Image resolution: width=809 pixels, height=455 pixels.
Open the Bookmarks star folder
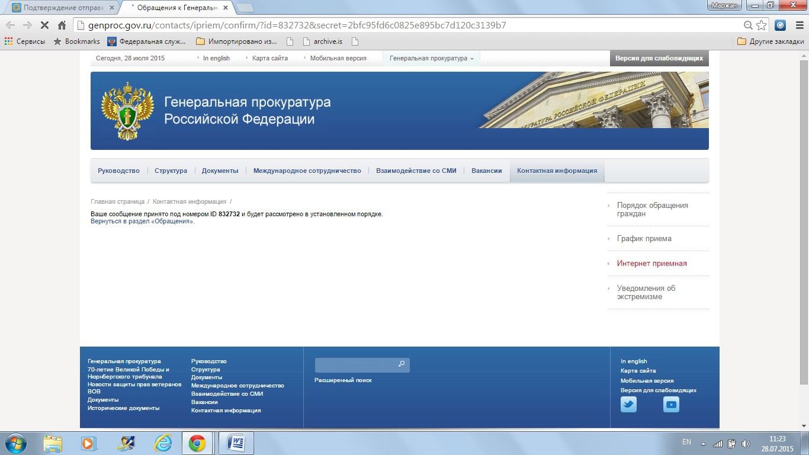coord(76,41)
